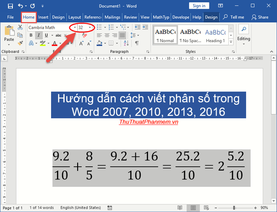Toggle Bold formatting
277x212 pixels.
coord(31,35)
